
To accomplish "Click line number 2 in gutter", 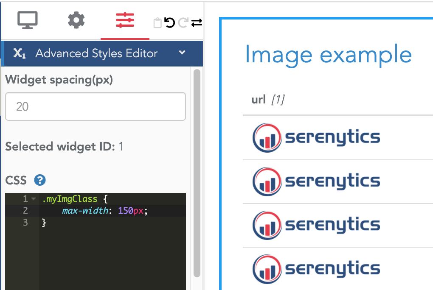I will pyautogui.click(x=25, y=211).
